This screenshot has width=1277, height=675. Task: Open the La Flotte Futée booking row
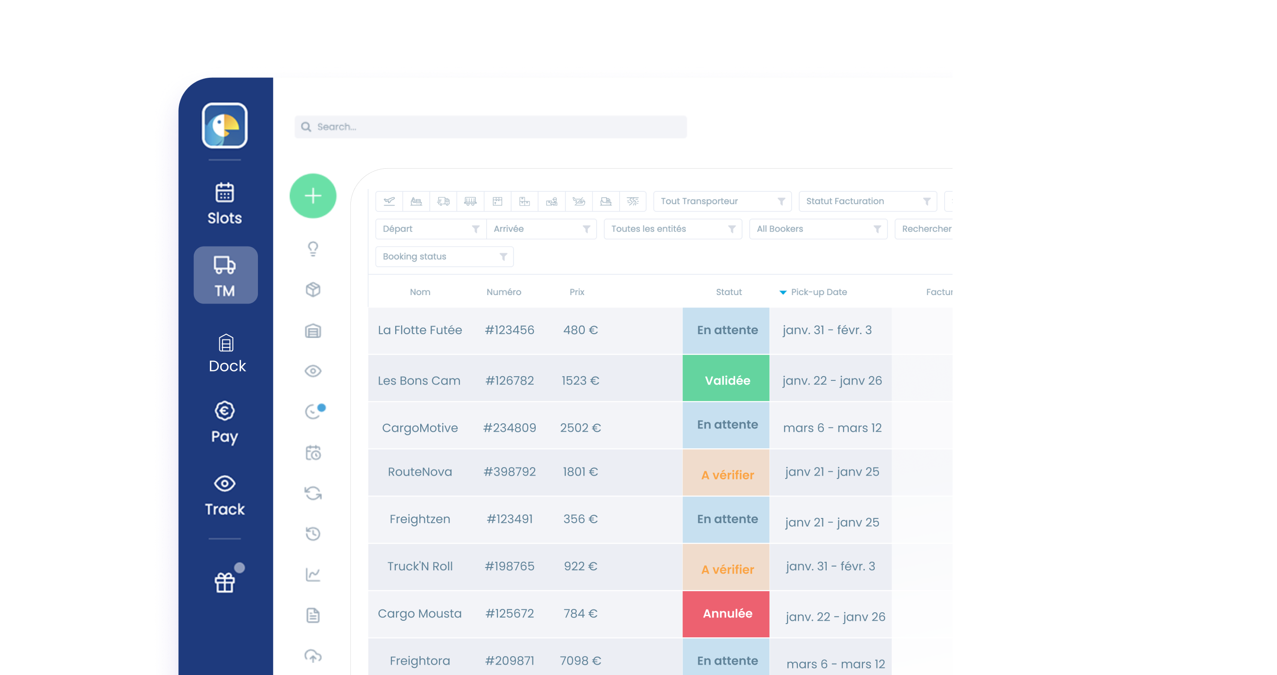point(419,330)
